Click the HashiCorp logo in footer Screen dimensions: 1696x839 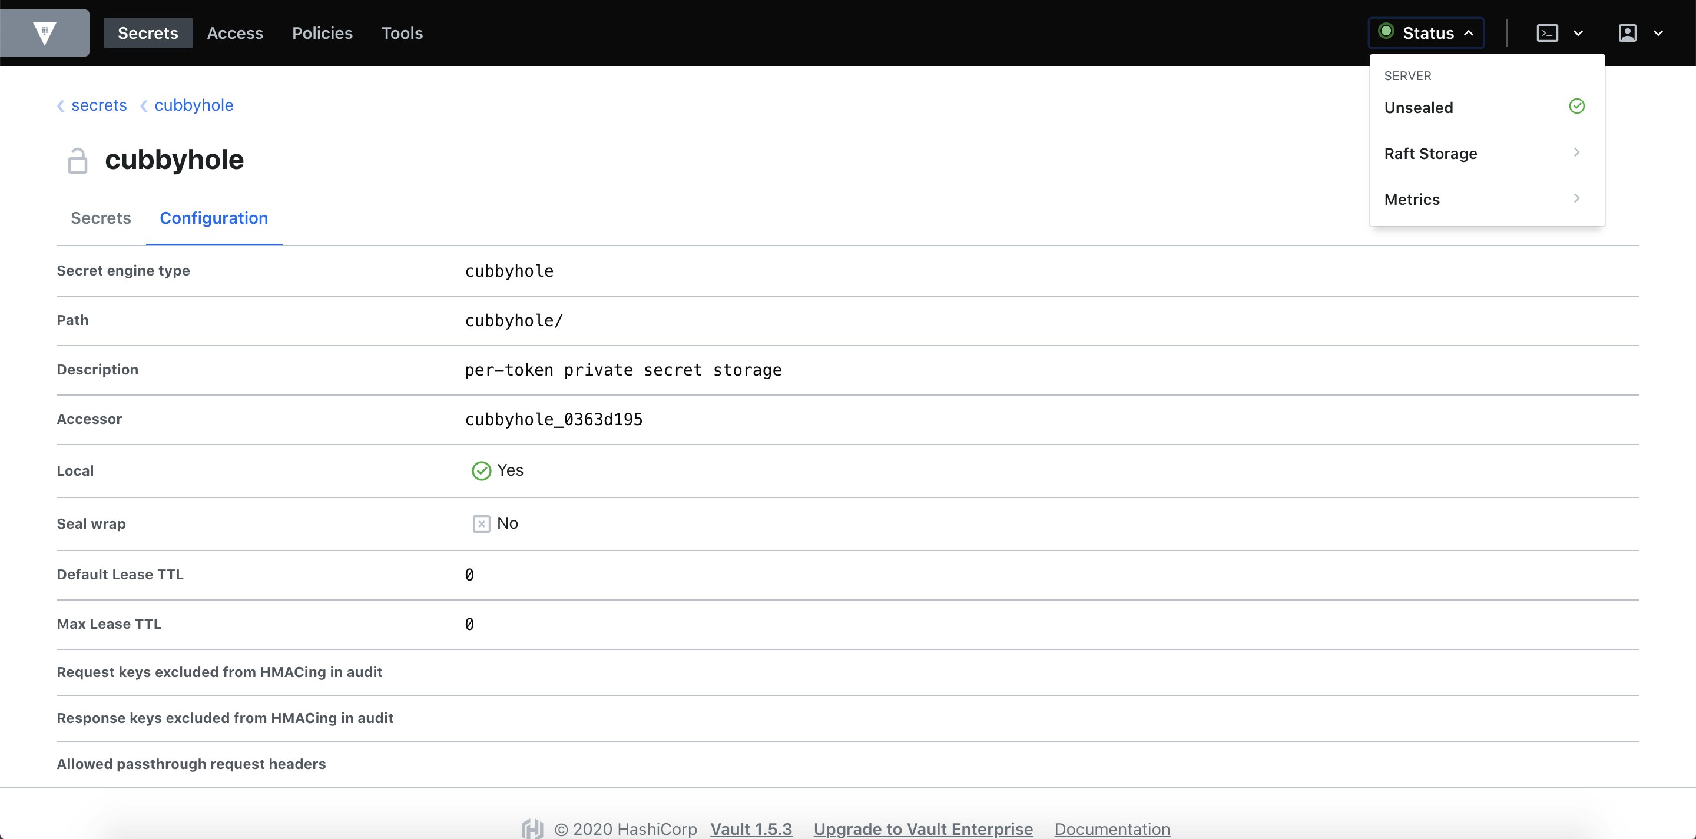tap(532, 828)
